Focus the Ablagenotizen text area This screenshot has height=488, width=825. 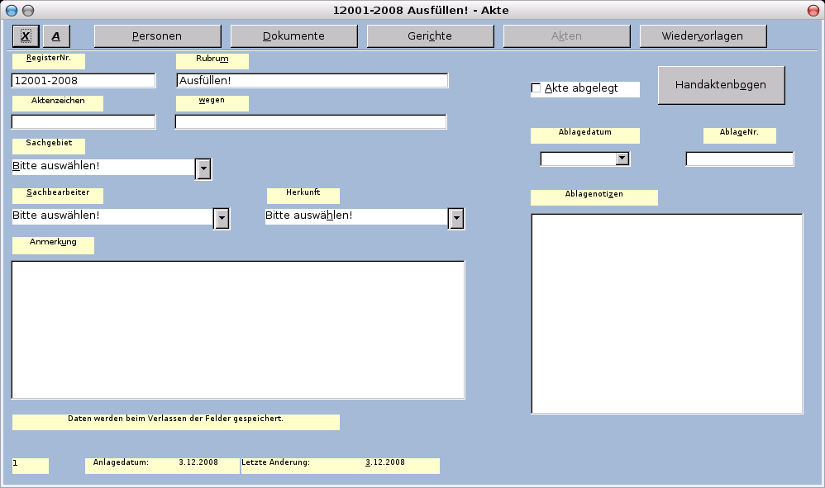coord(666,313)
